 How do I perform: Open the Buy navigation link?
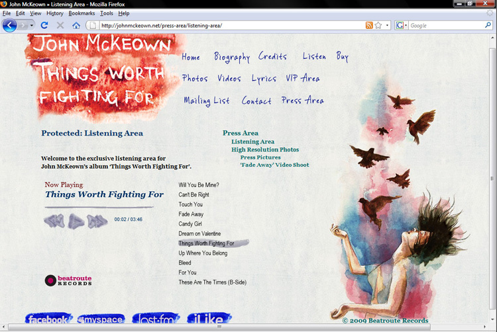343,57
